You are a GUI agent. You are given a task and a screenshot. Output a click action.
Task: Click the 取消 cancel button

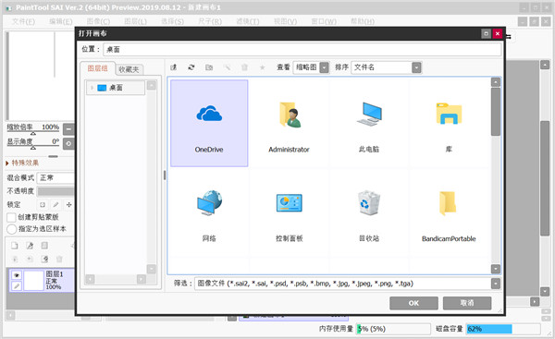tap(467, 303)
